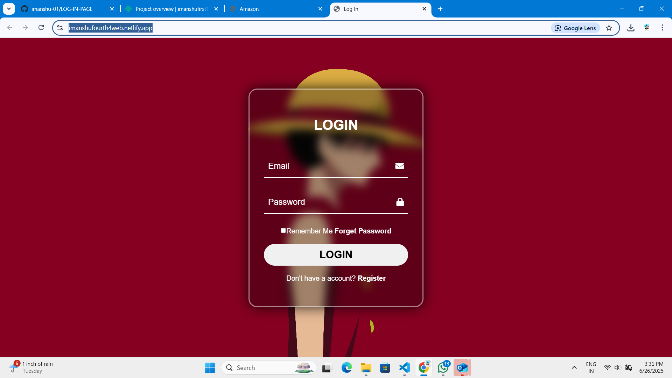Open the Forget Password link
Image resolution: width=672 pixels, height=378 pixels.
click(x=363, y=231)
